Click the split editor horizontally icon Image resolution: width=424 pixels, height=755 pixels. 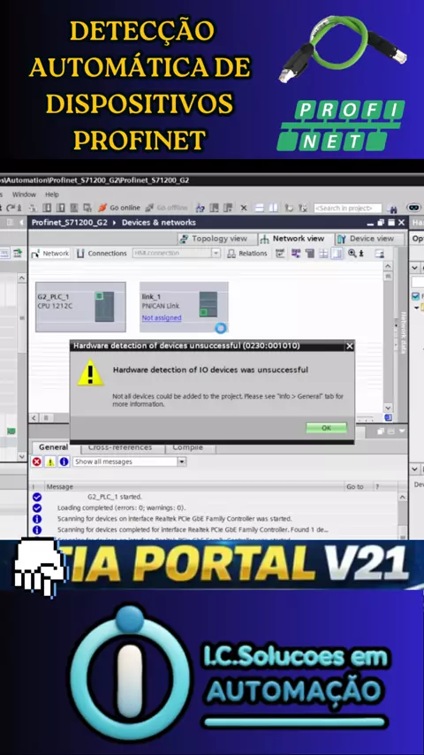tap(259, 208)
